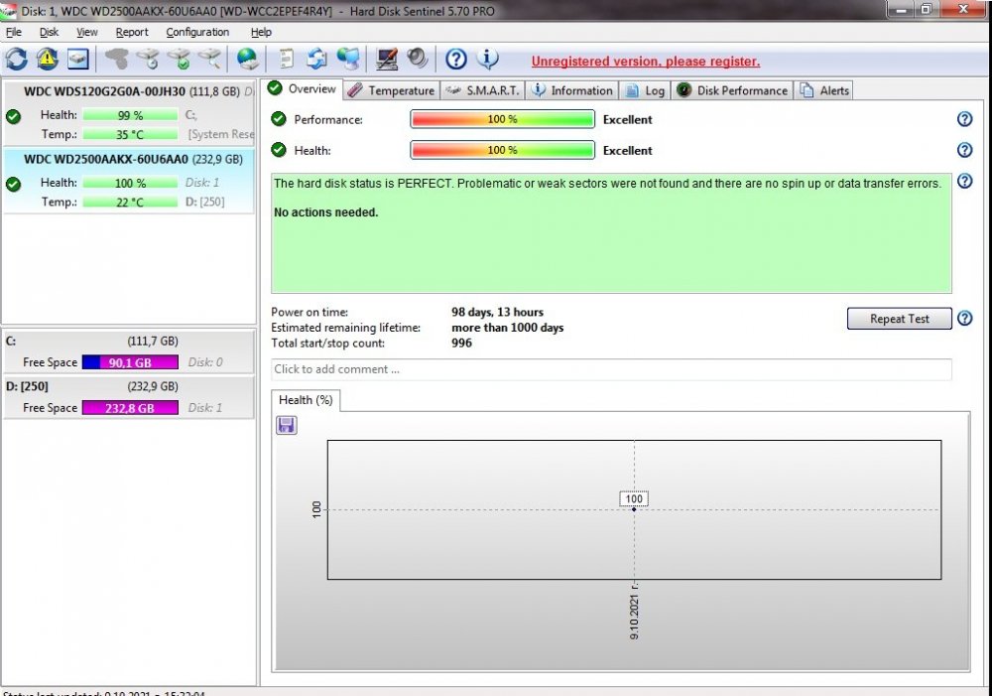This screenshot has height=696, width=992.
Task: Click the globe with disk toolbar icon
Action: pos(247,60)
